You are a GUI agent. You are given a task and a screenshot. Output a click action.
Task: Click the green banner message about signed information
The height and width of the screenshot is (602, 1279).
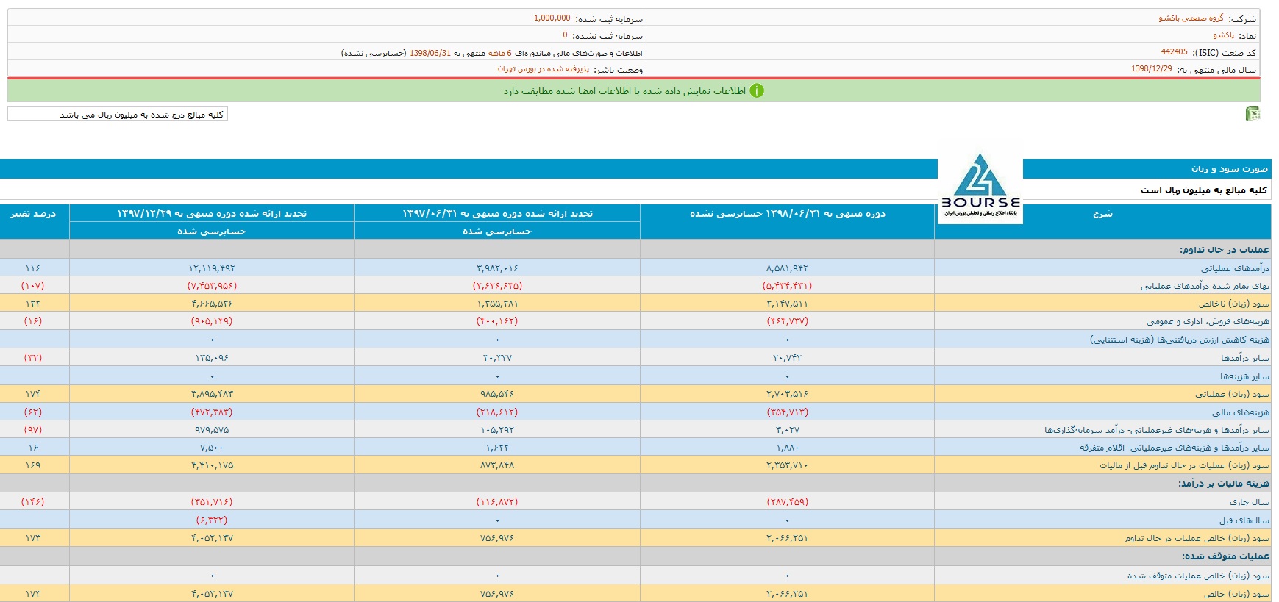[625, 91]
